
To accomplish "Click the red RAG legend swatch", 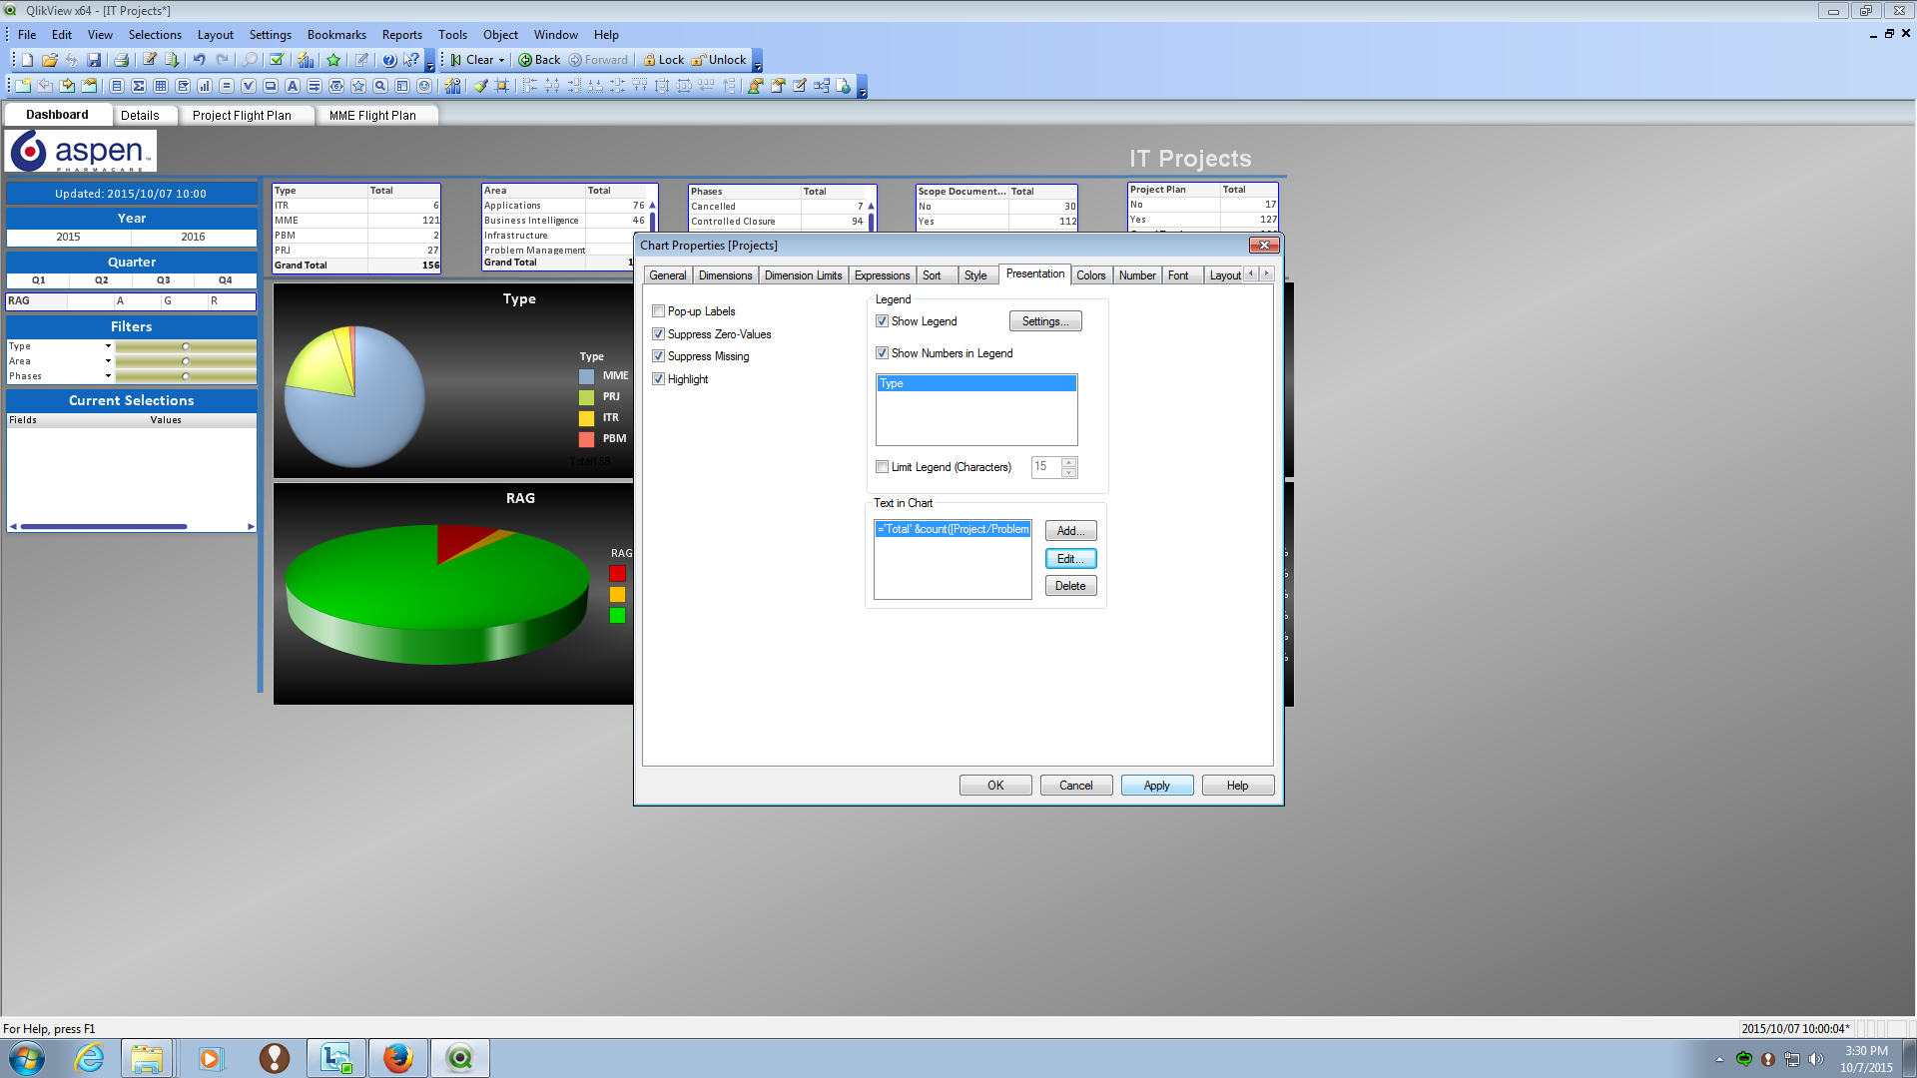I will click(617, 574).
